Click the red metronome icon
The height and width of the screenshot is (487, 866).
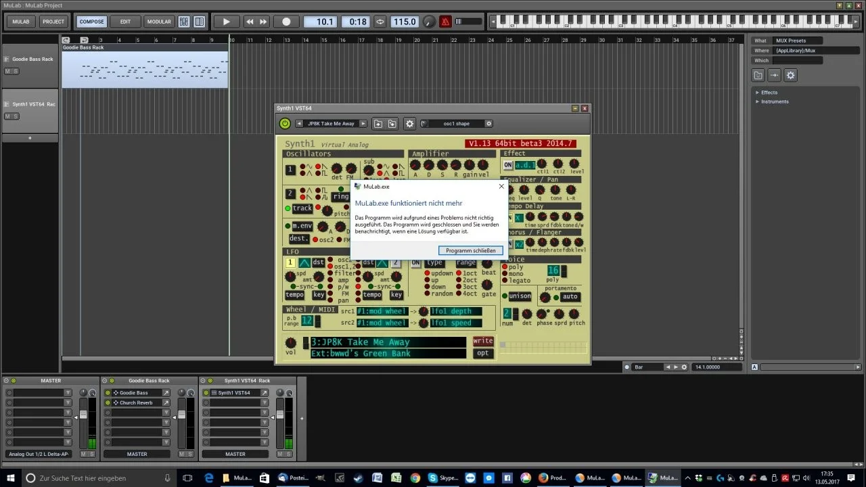tap(445, 22)
